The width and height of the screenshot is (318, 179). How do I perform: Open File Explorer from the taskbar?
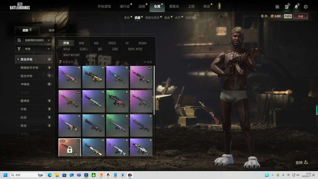pos(57,175)
